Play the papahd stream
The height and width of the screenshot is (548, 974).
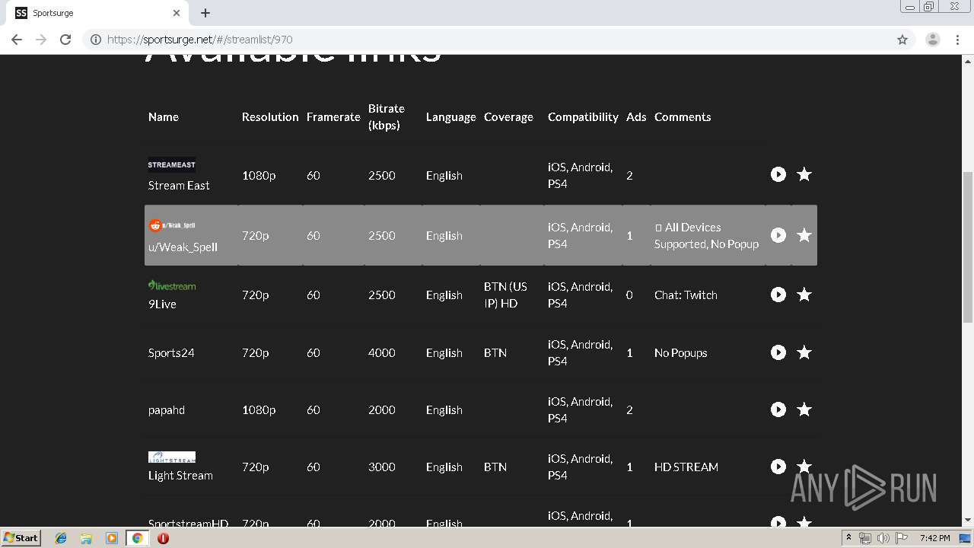tap(778, 409)
